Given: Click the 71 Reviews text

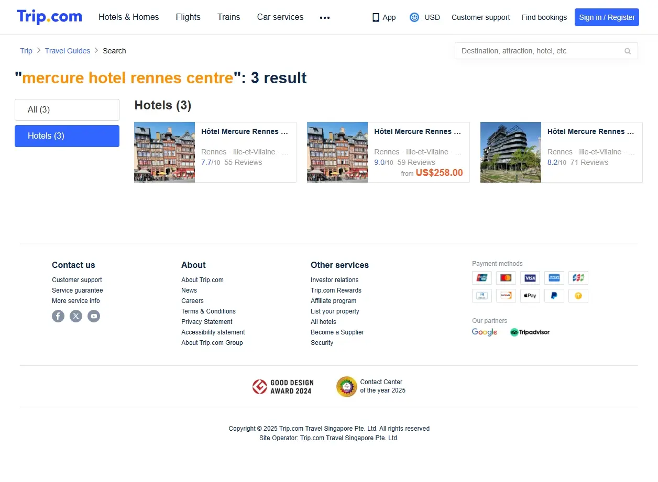Looking at the screenshot, I should pyautogui.click(x=589, y=162).
